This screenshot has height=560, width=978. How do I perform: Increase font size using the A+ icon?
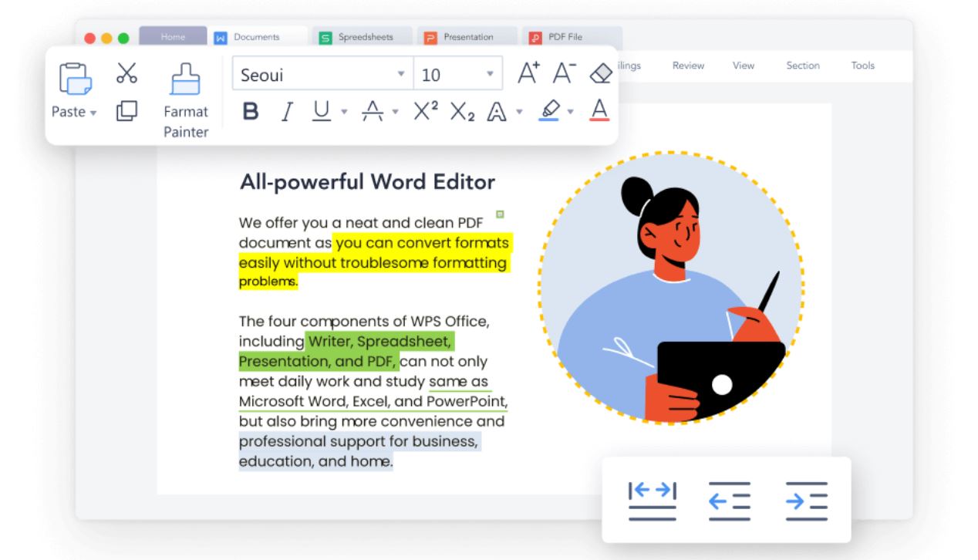528,72
